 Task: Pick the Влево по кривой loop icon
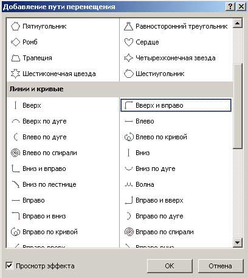click(x=128, y=137)
